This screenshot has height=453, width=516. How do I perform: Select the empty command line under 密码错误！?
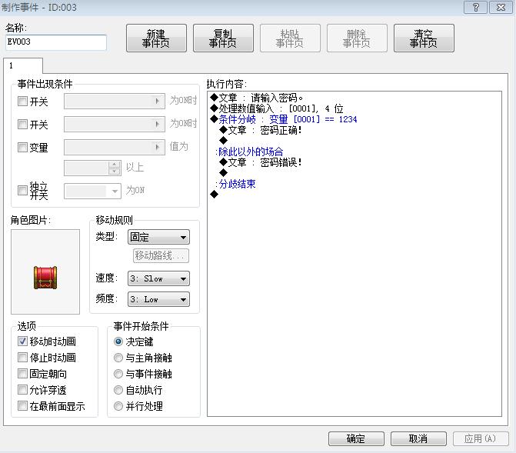pyautogui.click(x=224, y=173)
